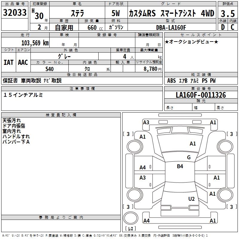
Task: Click the A1 mark on the hood
Action: tap(193, 144)
